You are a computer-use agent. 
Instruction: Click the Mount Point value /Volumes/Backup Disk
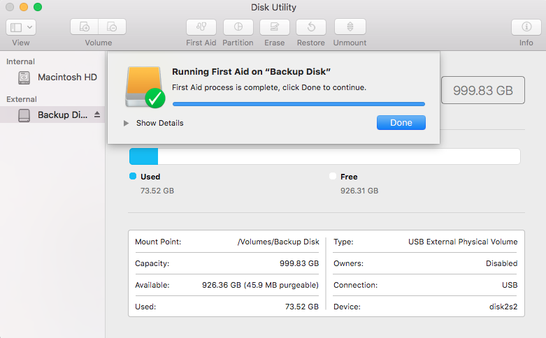click(x=278, y=242)
